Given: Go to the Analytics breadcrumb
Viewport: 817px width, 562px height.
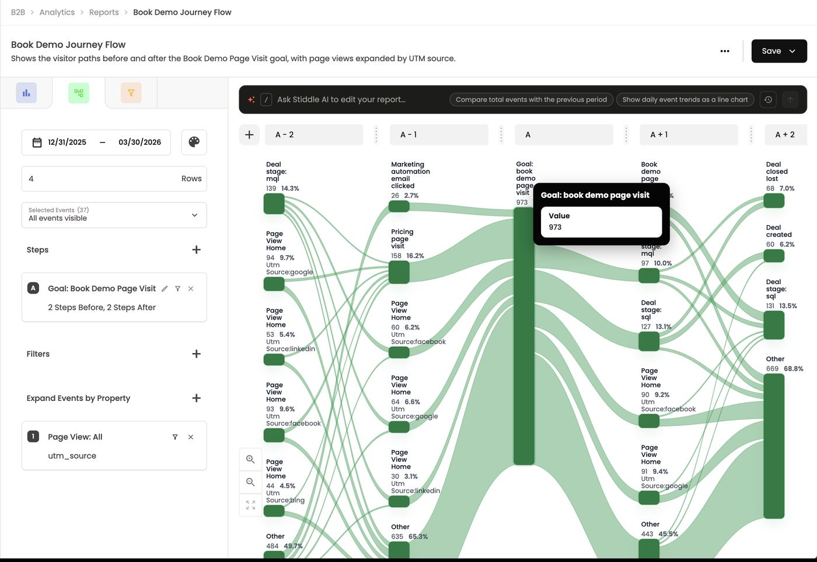Looking at the screenshot, I should [x=57, y=12].
